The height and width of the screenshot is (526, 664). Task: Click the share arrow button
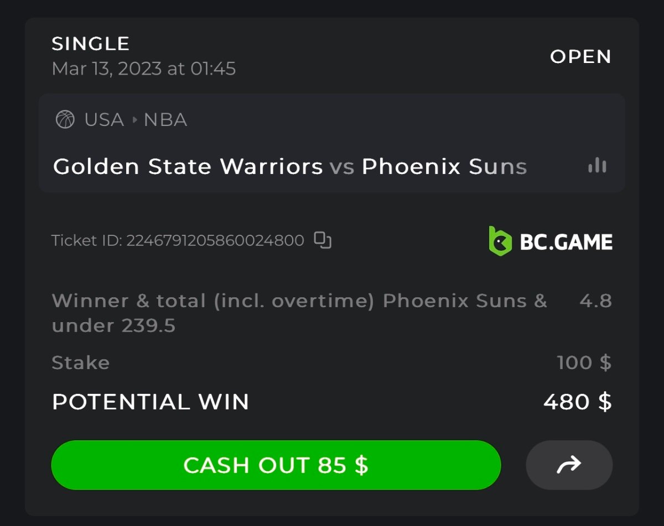pyautogui.click(x=569, y=465)
